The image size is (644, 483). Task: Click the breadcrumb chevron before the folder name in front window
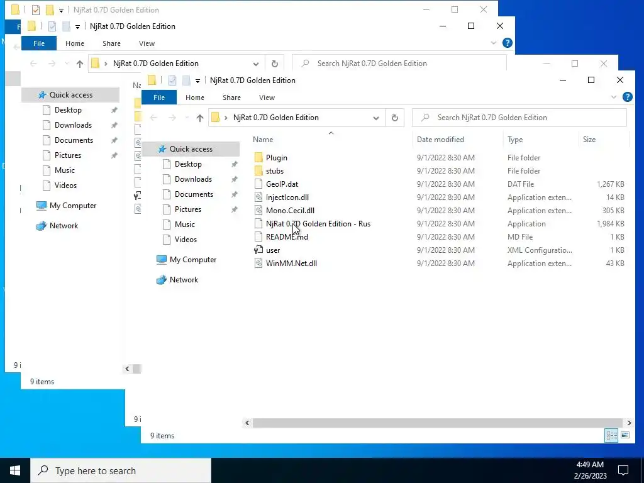click(x=226, y=118)
